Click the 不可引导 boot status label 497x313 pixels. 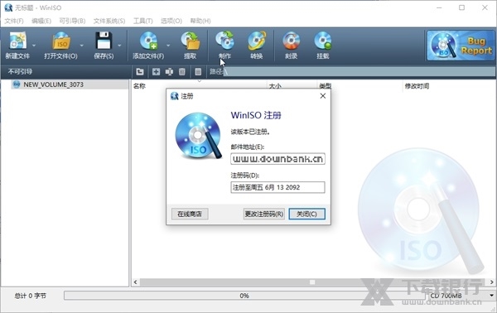click(20, 71)
